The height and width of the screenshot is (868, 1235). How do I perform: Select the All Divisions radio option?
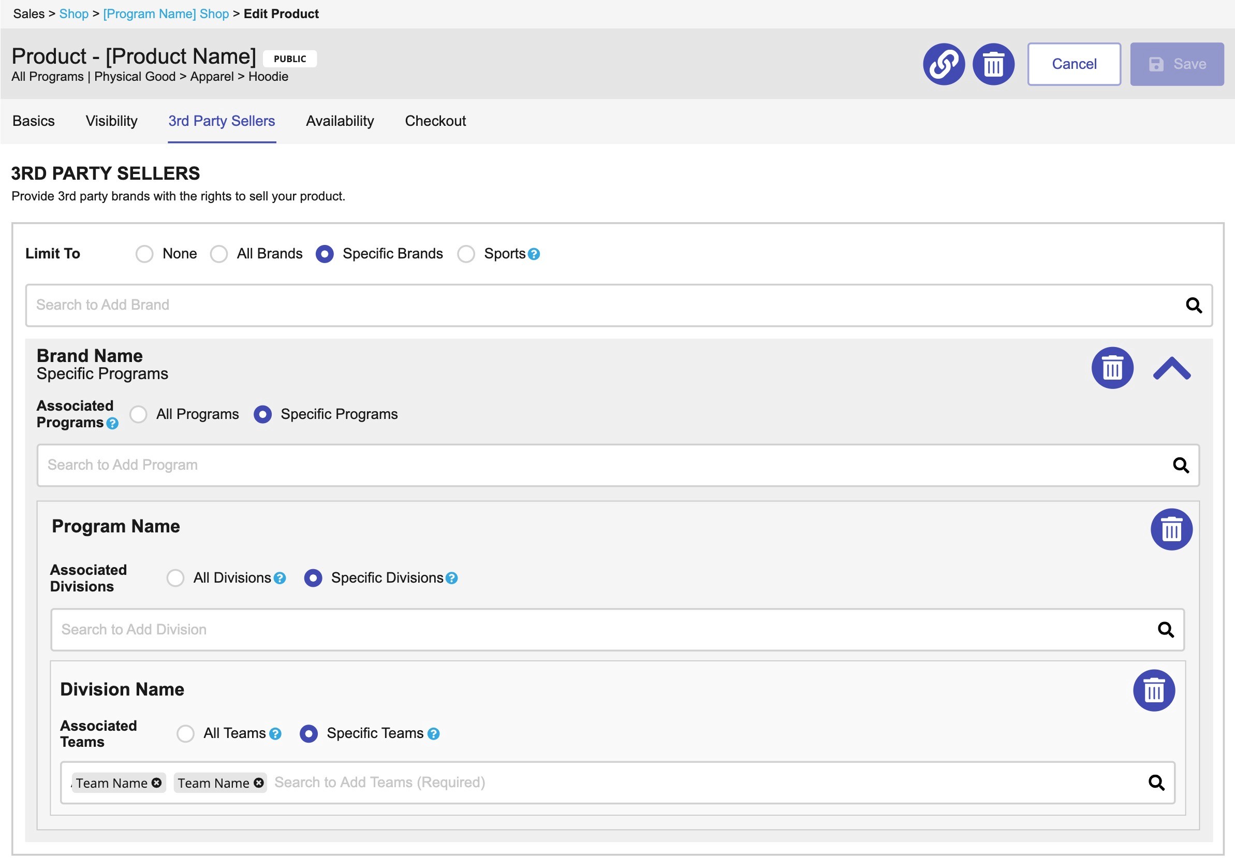[x=175, y=578]
